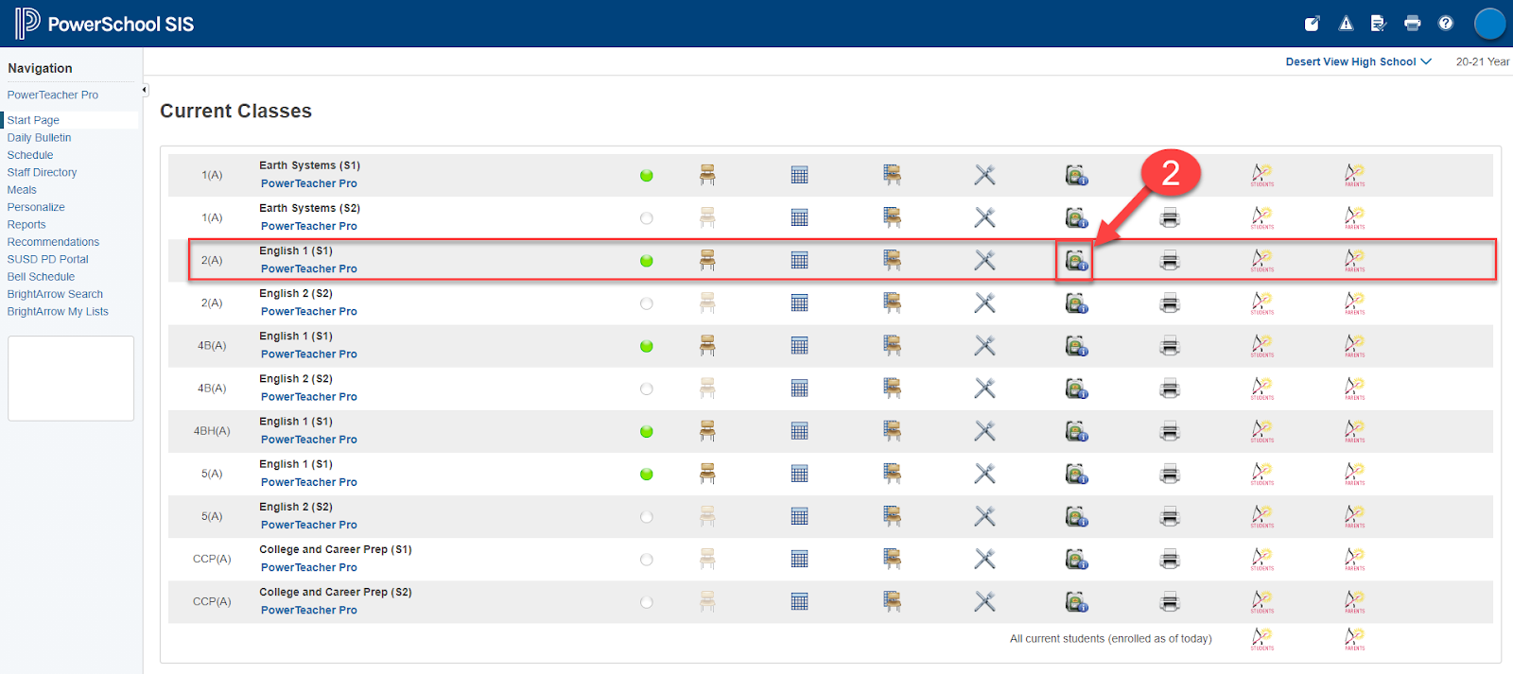Click green attendance dot for 4B(A) English 1 (S1)

[647, 346]
